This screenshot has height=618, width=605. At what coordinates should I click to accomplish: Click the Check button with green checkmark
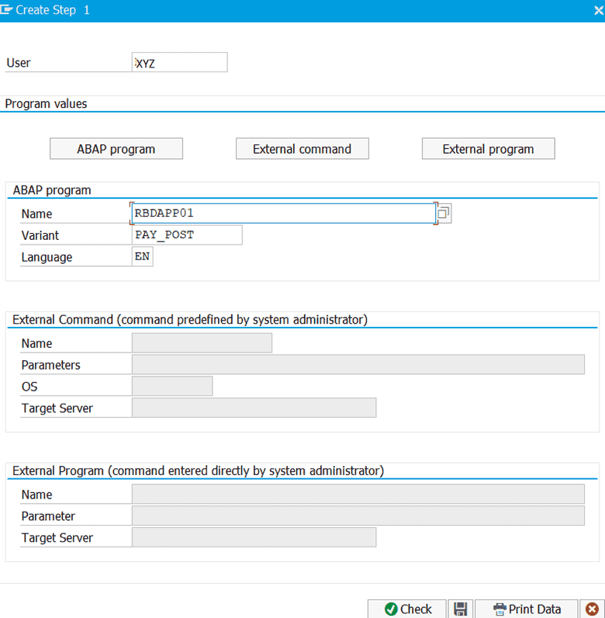point(407,609)
